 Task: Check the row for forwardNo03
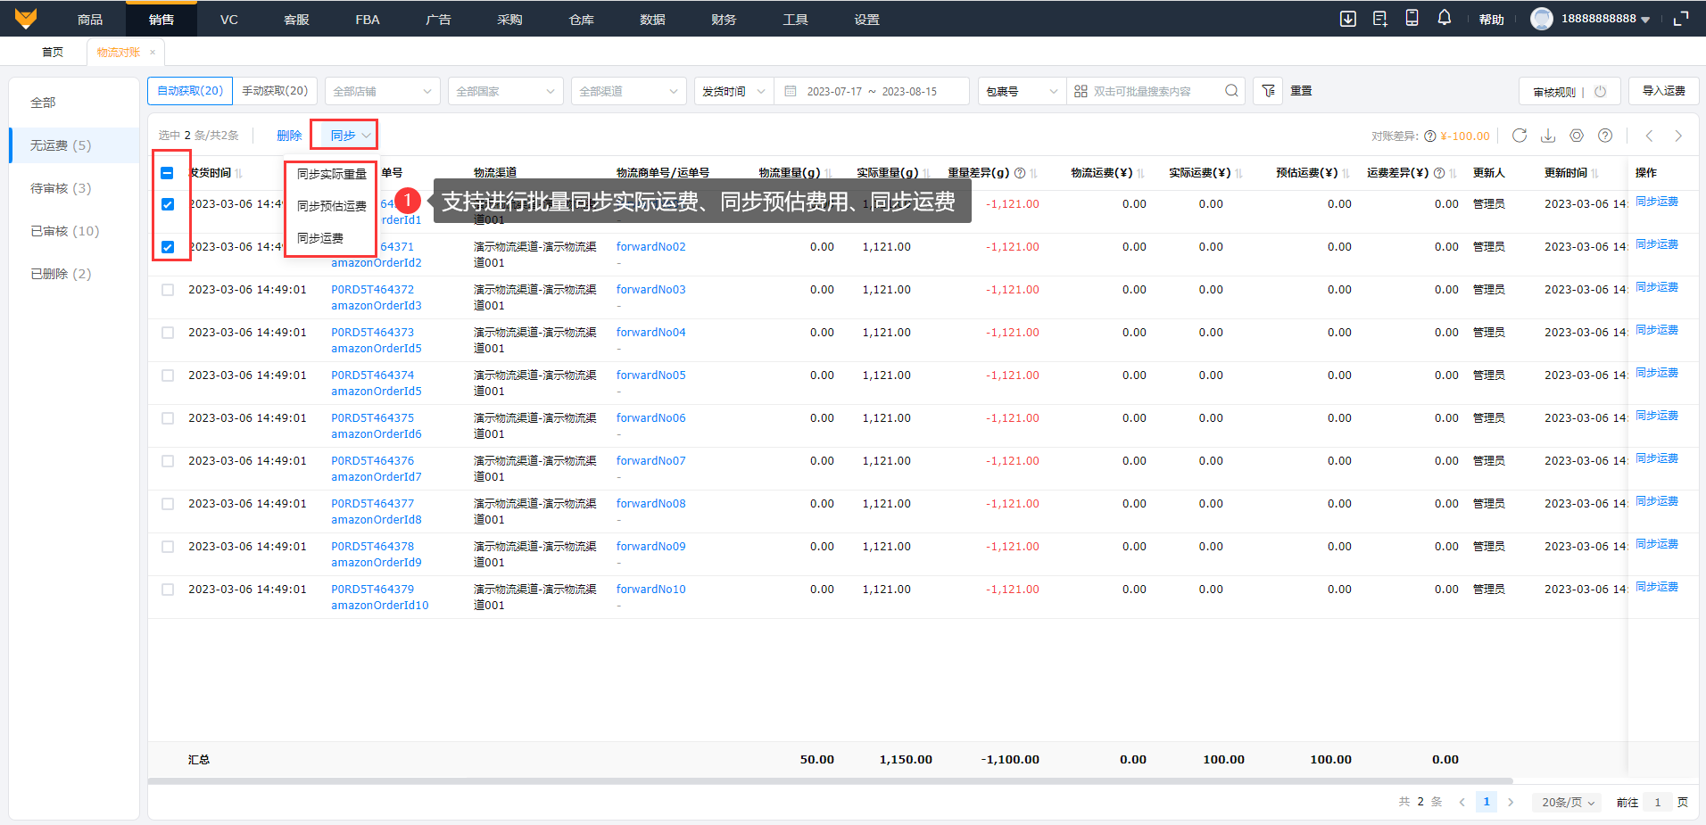click(168, 290)
